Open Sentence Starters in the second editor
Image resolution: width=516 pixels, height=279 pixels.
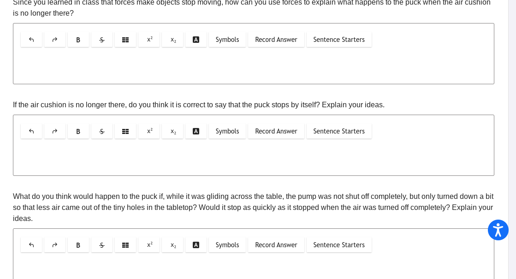pyautogui.click(x=339, y=132)
